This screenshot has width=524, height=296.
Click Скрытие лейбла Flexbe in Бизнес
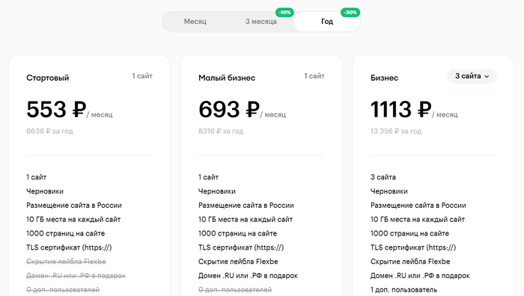pyautogui.click(x=410, y=262)
